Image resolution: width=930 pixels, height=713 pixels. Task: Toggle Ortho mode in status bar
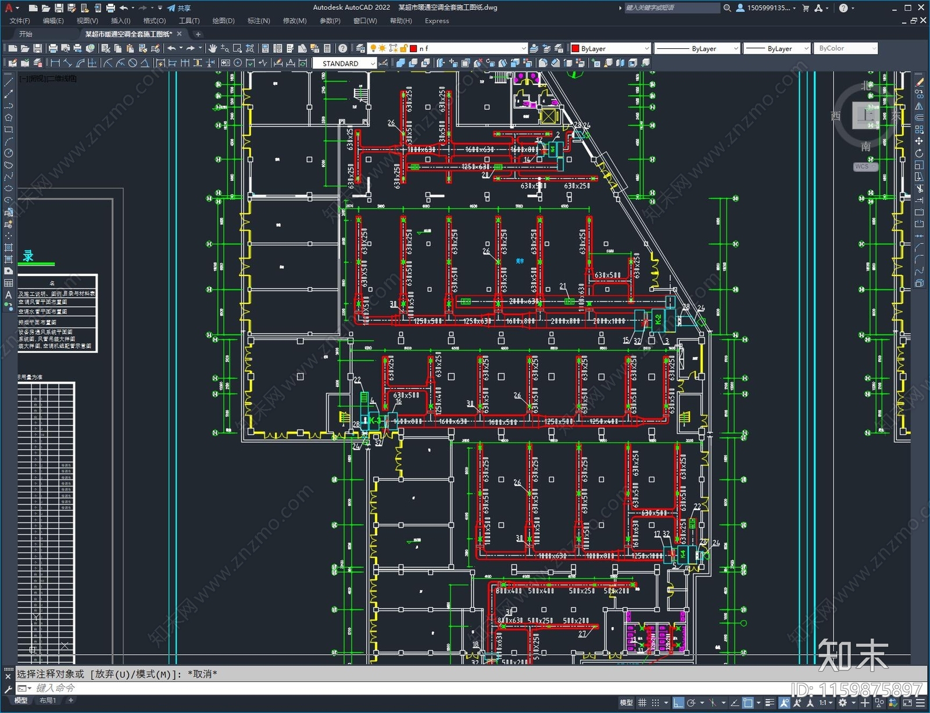coord(678,703)
